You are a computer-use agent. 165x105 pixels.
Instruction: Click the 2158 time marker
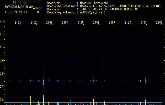click(x=128, y=23)
